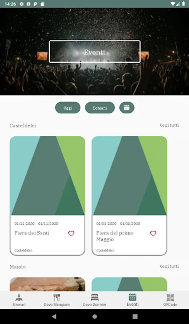This screenshot has width=189, height=324.
Task: Open the second Maiolo event card
Action: tap(129, 284)
